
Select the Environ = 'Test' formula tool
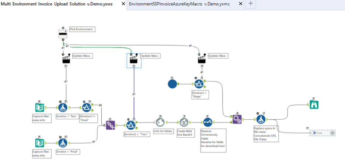[63, 108]
